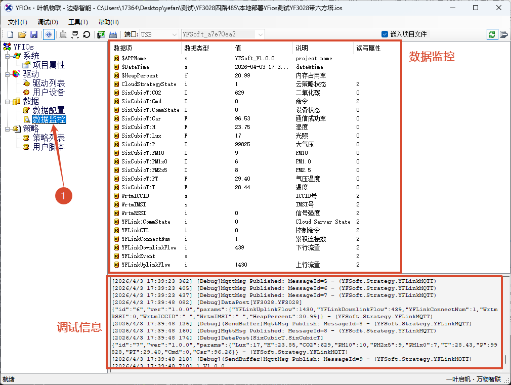Click the stacked folders icon at toolbar right
Image resolution: width=511 pixels, height=385 pixels.
click(x=503, y=34)
